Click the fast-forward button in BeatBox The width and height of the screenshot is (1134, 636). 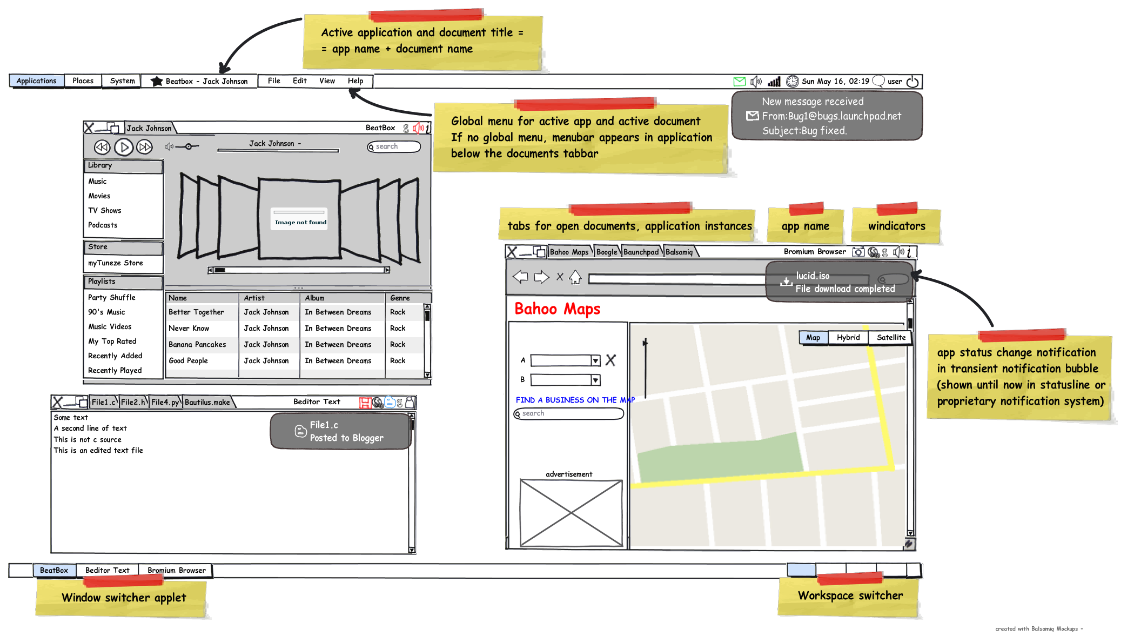pyautogui.click(x=144, y=147)
